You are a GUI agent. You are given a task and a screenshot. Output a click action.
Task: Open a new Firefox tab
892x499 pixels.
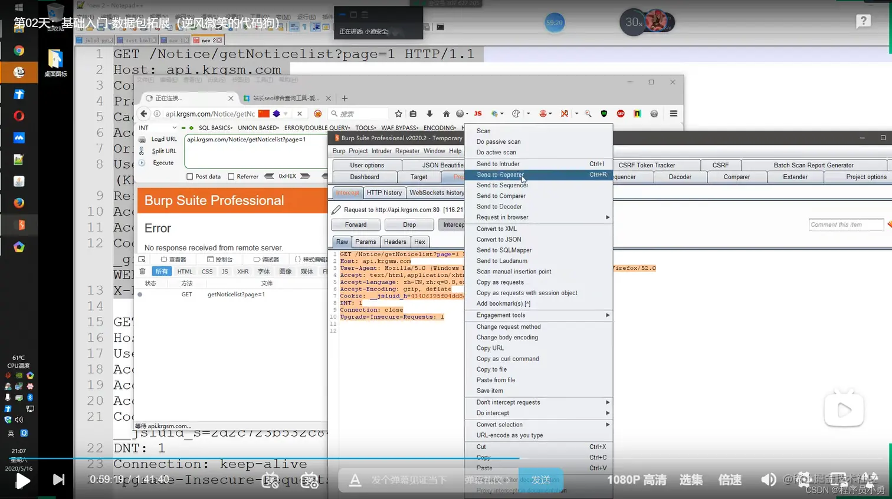[x=345, y=98]
